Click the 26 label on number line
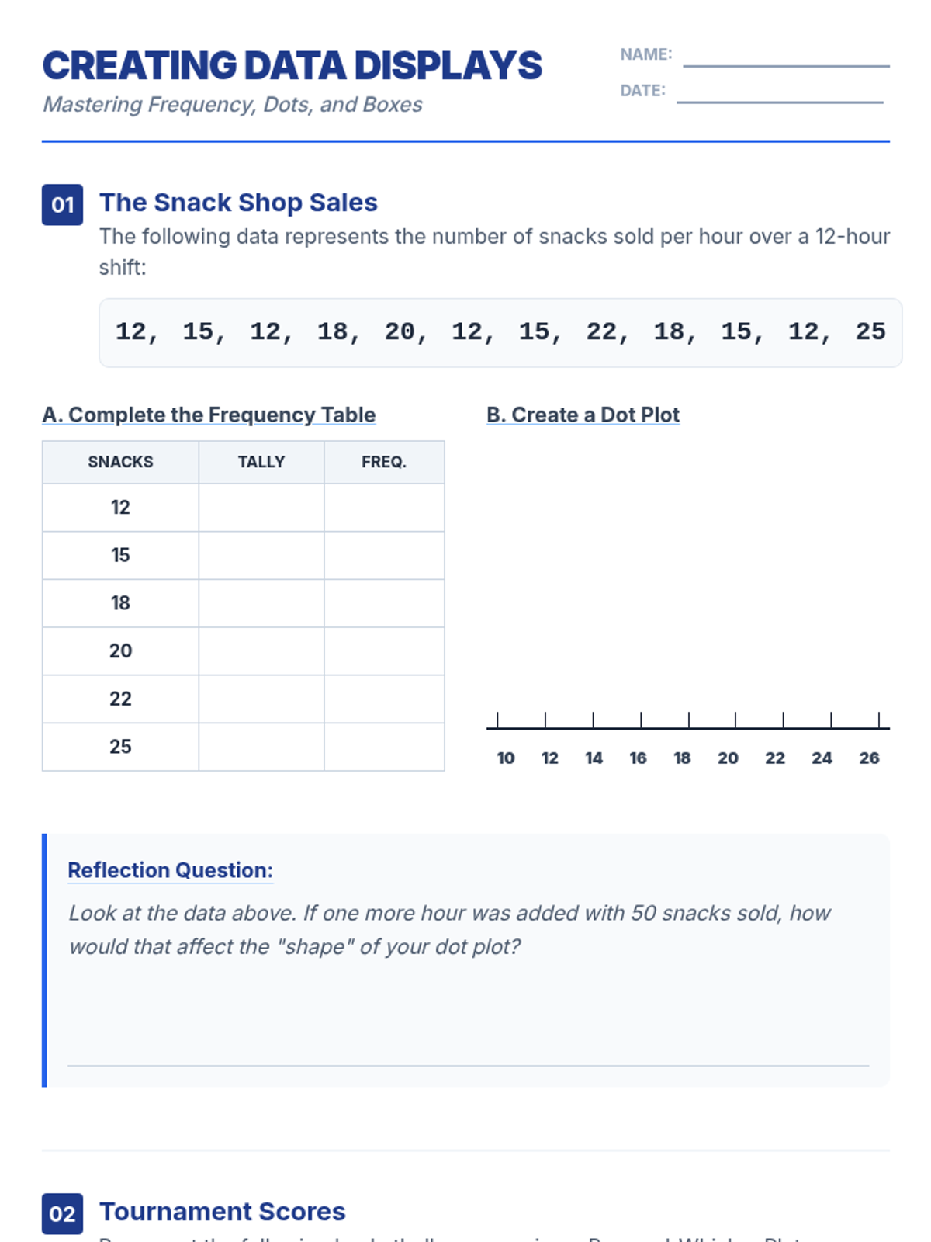The height and width of the screenshot is (1242, 931). click(x=869, y=758)
